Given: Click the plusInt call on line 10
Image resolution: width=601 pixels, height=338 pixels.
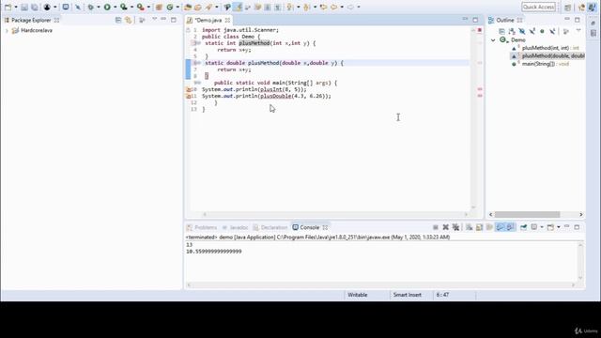Looking at the screenshot, I should click(271, 89).
